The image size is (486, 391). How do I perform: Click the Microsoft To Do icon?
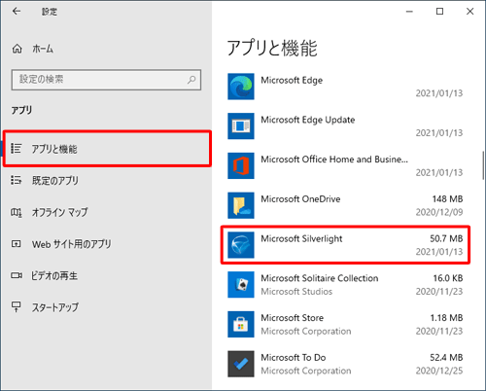(x=241, y=364)
